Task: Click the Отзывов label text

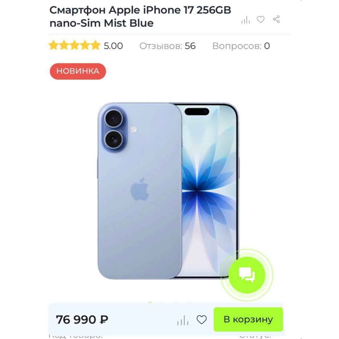Action: [161, 46]
